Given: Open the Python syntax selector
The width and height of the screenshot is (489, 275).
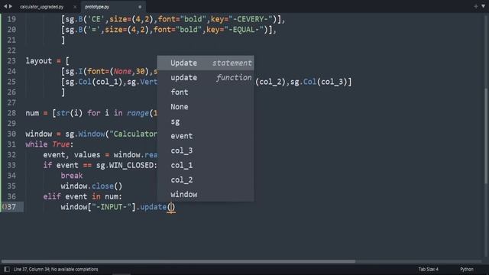Looking at the screenshot, I should click(x=467, y=269).
